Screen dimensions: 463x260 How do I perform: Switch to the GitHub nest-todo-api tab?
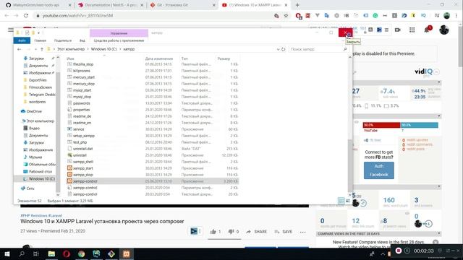click(38, 5)
